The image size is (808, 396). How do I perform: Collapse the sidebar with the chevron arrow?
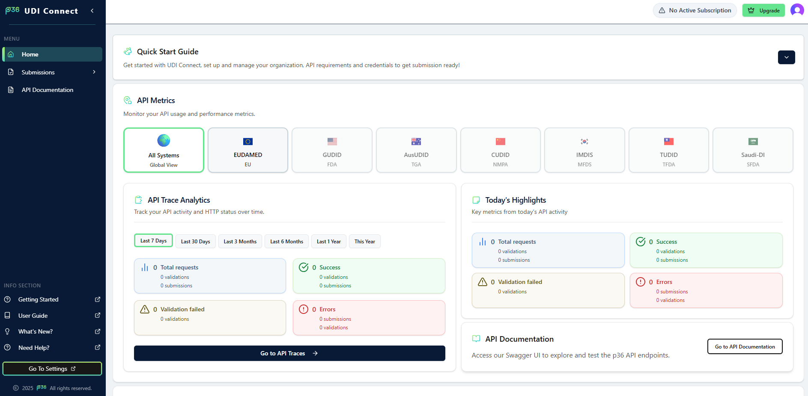click(92, 11)
